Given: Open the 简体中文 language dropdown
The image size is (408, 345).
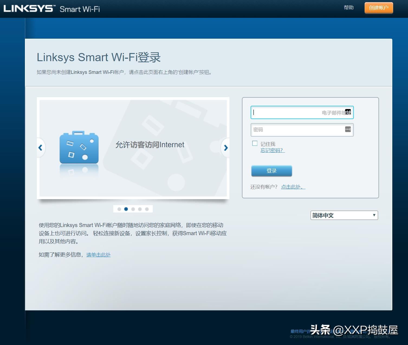Looking at the screenshot, I should pyautogui.click(x=344, y=215).
